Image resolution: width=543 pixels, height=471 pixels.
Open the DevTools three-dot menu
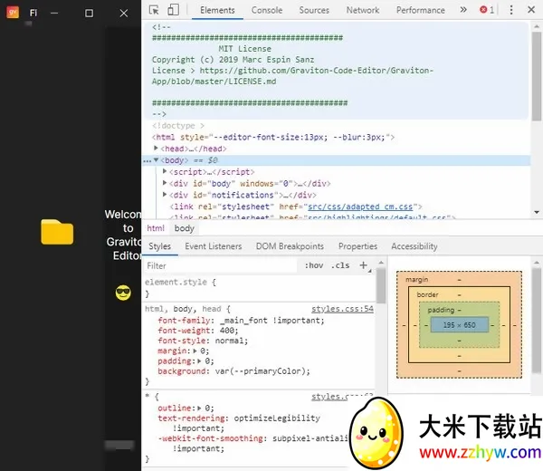click(x=511, y=10)
